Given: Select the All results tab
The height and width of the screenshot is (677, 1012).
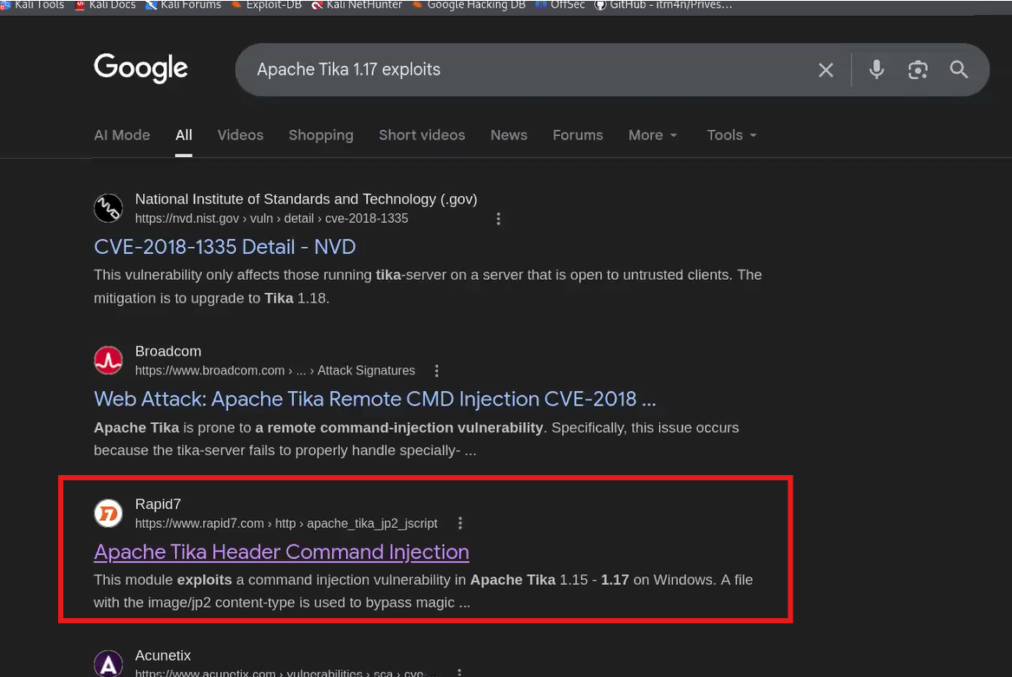Looking at the screenshot, I should (183, 135).
